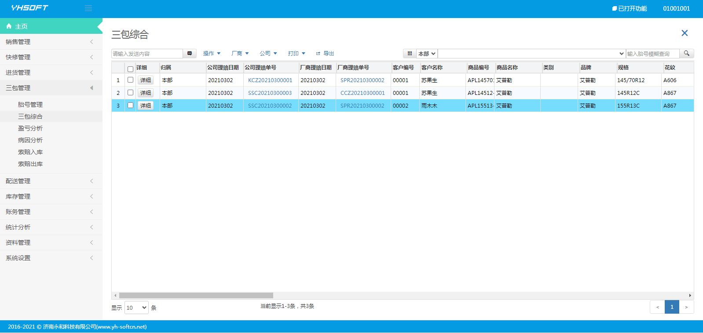
Task: Open link SSC20210300003
Action: pyautogui.click(x=270, y=93)
